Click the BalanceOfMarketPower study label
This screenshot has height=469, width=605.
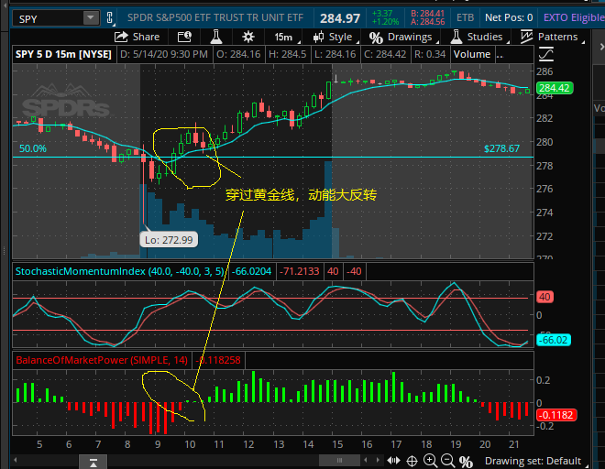[x=102, y=360]
